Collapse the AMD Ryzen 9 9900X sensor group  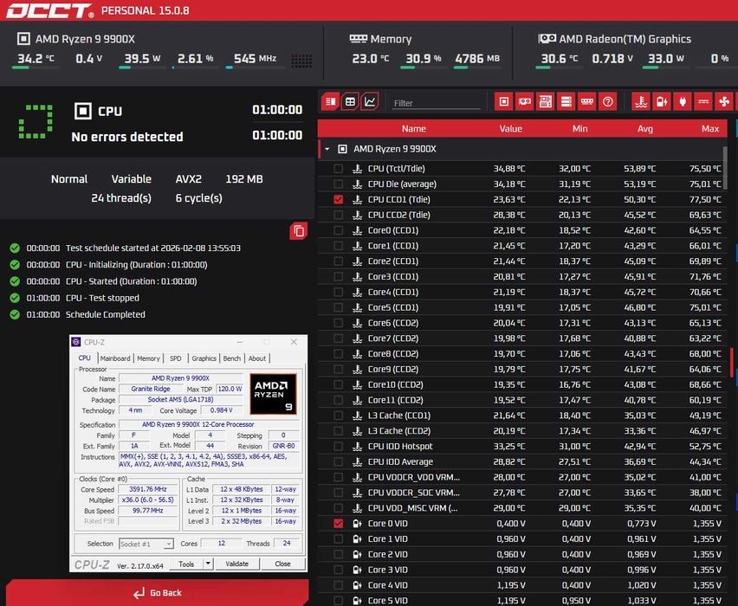(327, 149)
